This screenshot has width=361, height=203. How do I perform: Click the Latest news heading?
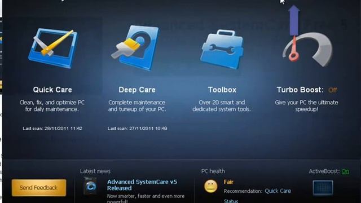[95, 171]
